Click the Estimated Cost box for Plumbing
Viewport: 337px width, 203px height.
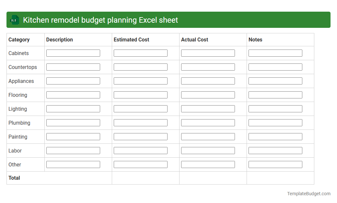tap(140, 122)
